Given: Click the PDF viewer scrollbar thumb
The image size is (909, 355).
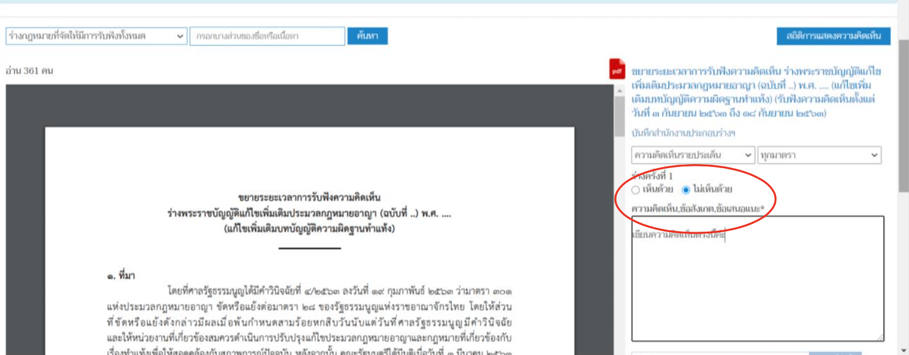Looking at the screenshot, I should (x=619, y=116).
